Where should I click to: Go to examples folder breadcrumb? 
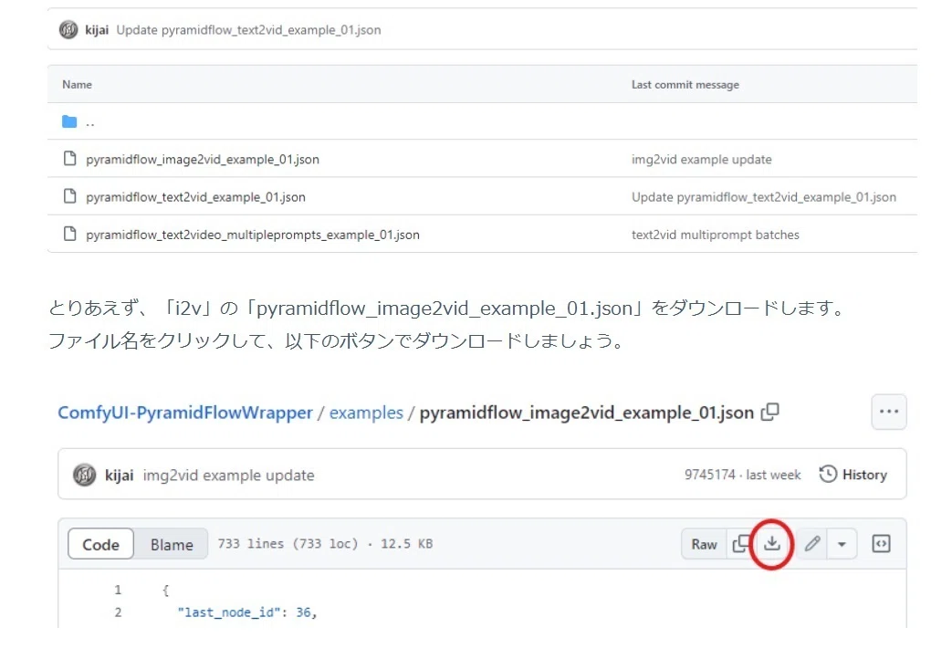coord(366,413)
